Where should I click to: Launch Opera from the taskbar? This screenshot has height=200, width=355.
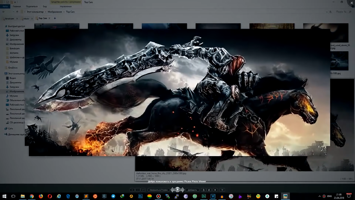[50, 196]
